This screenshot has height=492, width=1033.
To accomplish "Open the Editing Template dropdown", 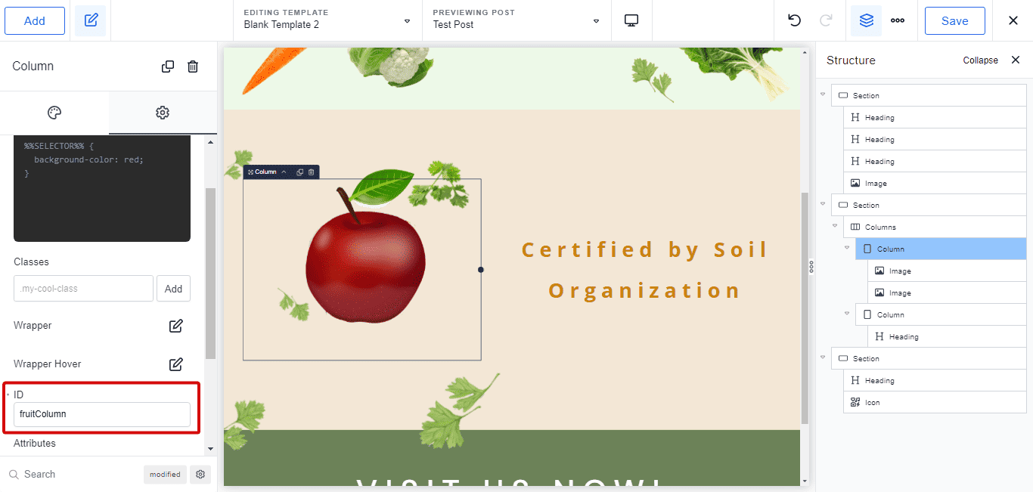I will [x=327, y=20].
